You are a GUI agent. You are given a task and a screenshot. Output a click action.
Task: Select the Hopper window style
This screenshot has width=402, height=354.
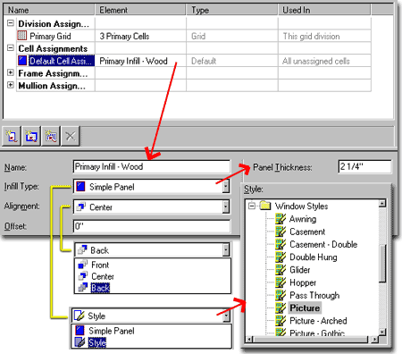(303, 282)
